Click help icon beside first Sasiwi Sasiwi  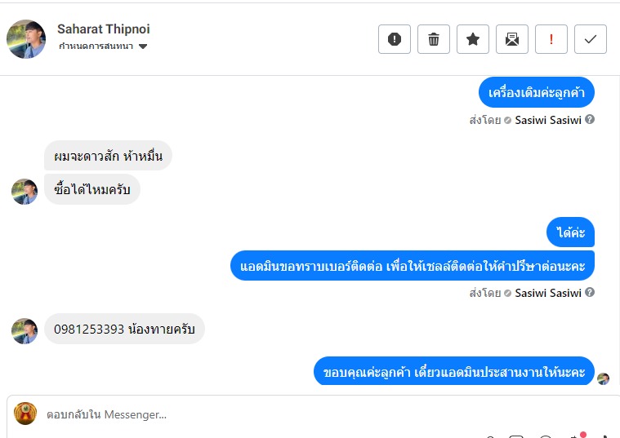590,119
